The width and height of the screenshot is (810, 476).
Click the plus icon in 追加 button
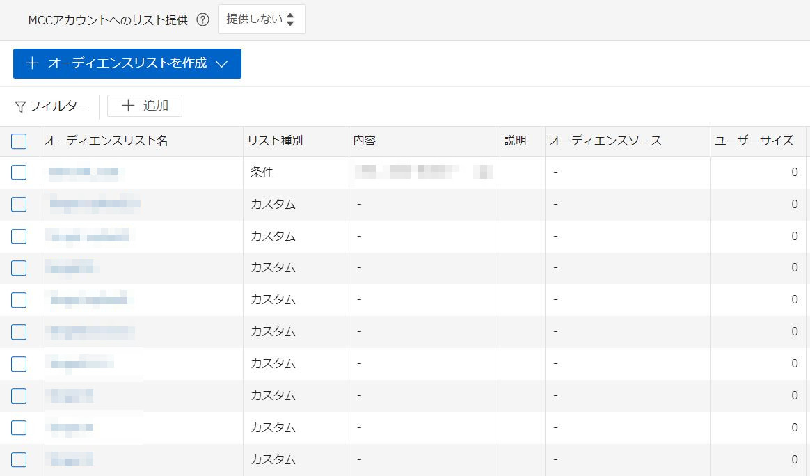tap(128, 106)
